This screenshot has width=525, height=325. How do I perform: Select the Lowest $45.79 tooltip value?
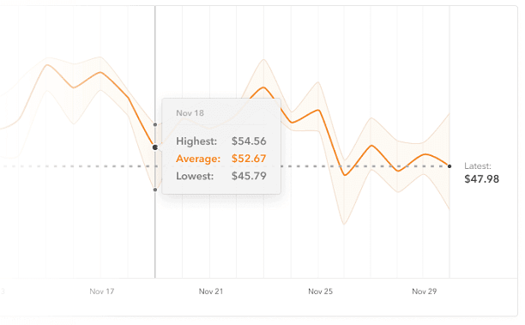click(x=249, y=176)
